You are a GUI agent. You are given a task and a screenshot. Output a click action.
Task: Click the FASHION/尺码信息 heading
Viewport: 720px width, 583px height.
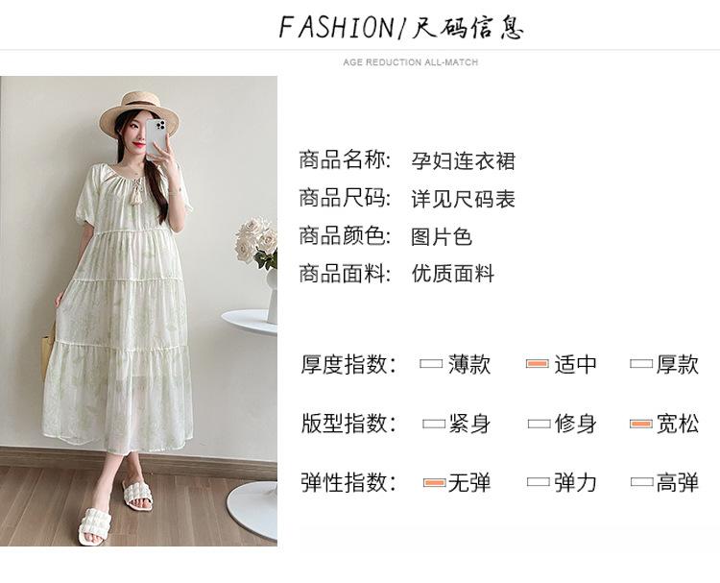401,27
